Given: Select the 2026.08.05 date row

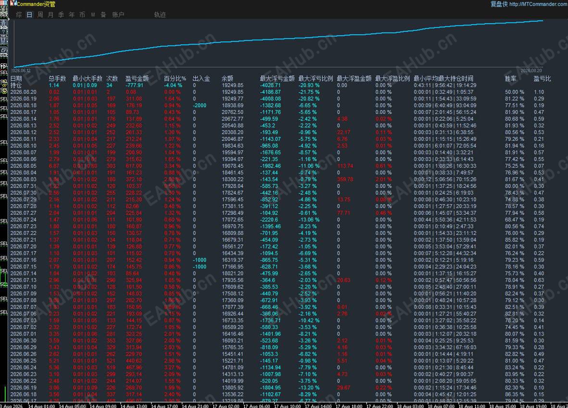Looking at the screenshot, I should 24,166.
